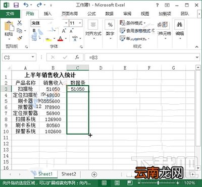Click the zoom slider handle

click(158, 183)
